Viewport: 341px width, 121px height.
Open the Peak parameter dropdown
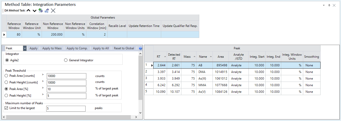25,48
